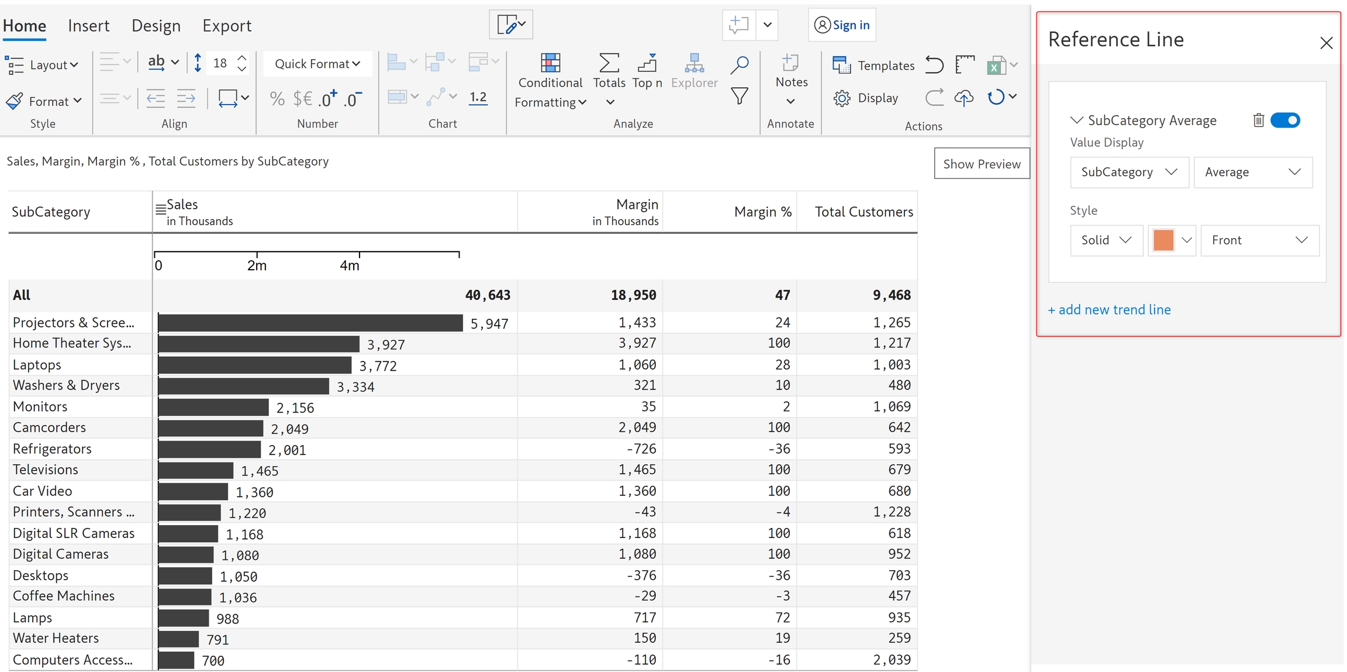Open the Display settings gear
Viewport: 1347px width, 672px height.
click(842, 98)
